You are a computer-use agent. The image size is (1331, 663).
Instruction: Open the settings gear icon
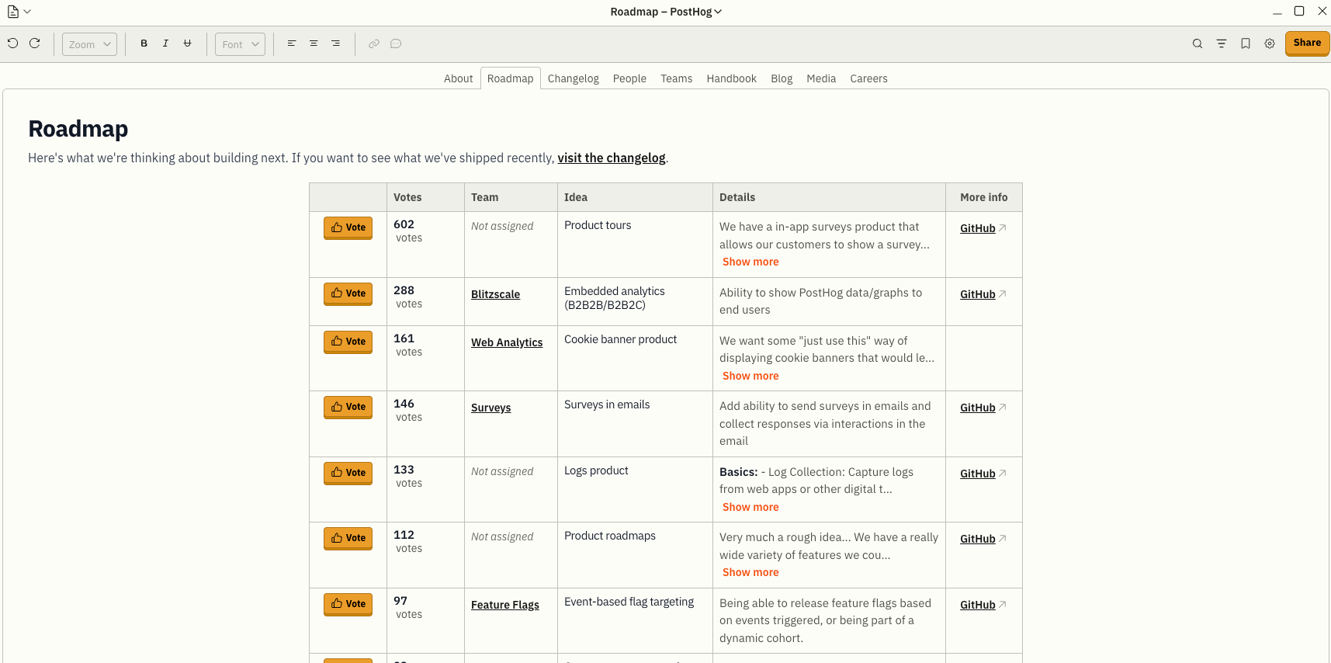(1270, 43)
